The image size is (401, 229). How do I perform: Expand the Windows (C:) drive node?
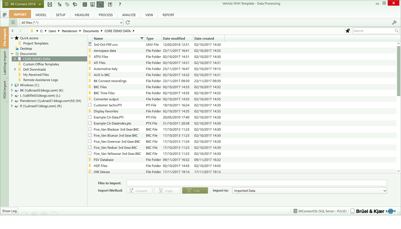pos(12,85)
